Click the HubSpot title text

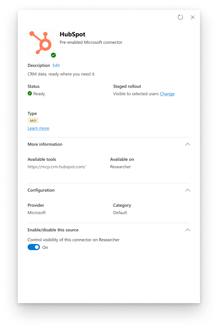click(73, 34)
